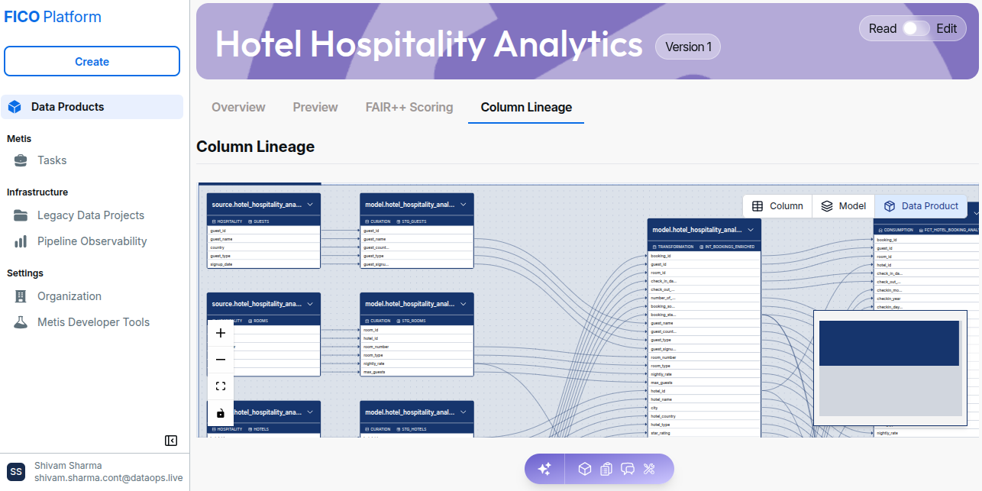Viewport: 982px width, 491px height.
Task: Open the Overview tab
Action: (238, 107)
